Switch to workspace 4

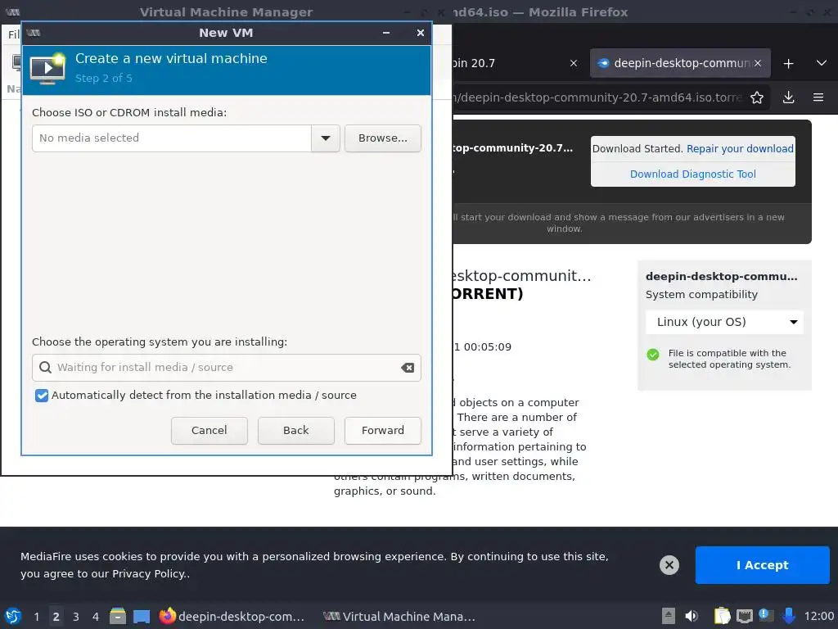96,617
